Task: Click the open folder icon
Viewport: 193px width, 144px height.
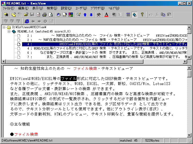Action: (26, 15)
